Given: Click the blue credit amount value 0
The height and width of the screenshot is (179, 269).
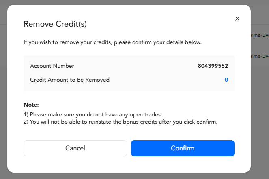Looking at the screenshot, I should point(226,80).
